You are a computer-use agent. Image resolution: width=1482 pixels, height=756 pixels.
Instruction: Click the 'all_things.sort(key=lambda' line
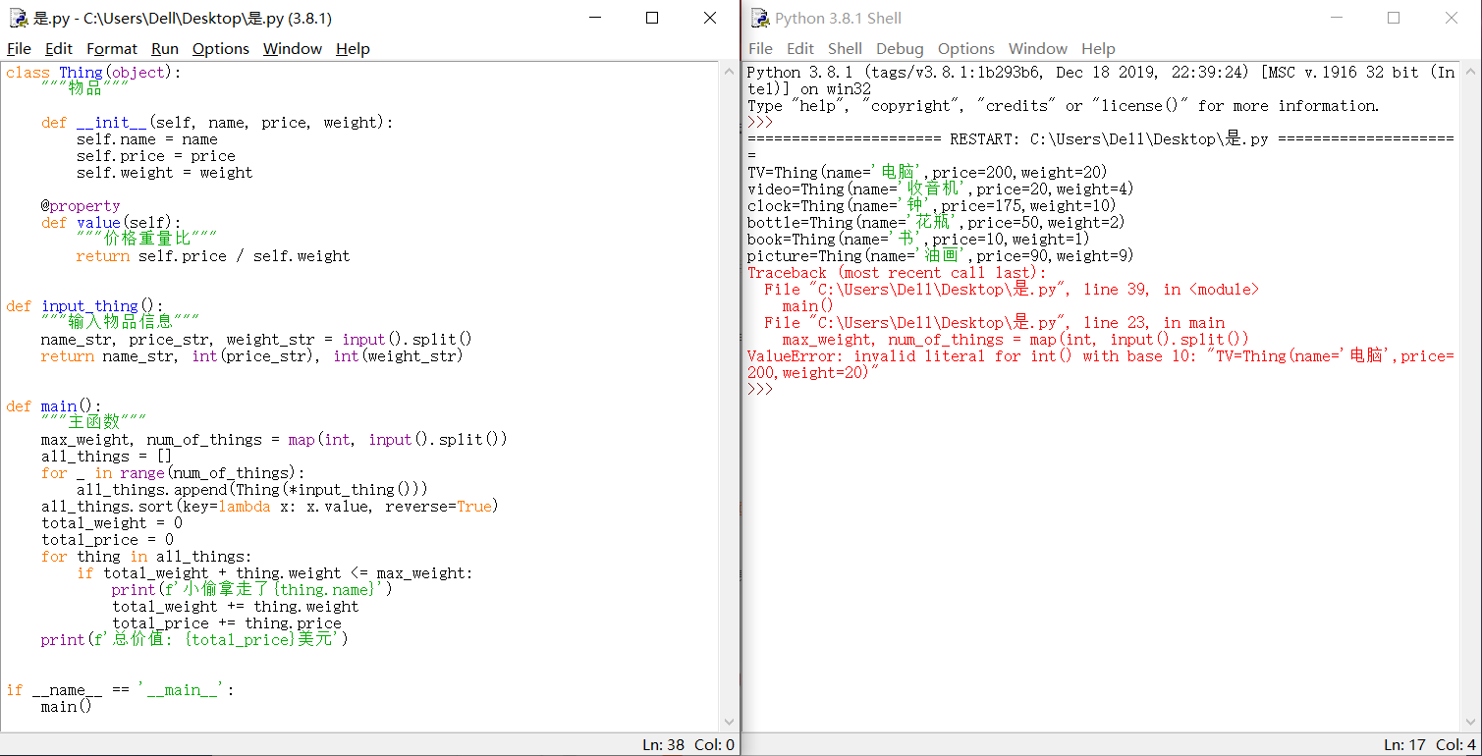(270, 506)
